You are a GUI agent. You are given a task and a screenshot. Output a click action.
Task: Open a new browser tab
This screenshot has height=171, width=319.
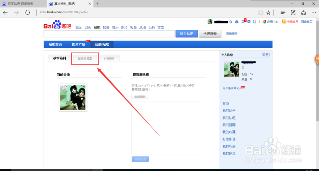tap(97, 4)
